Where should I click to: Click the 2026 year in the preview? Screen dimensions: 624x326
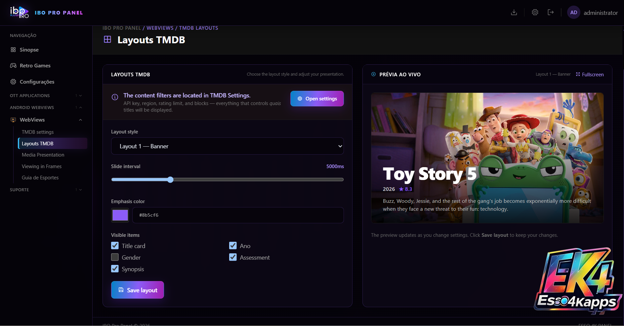389,189
